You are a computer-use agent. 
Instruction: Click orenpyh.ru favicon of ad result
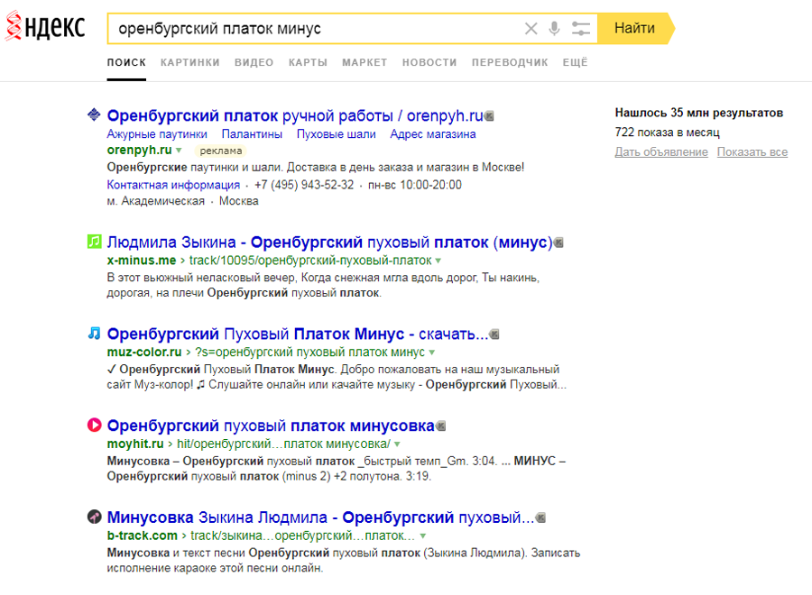point(94,114)
